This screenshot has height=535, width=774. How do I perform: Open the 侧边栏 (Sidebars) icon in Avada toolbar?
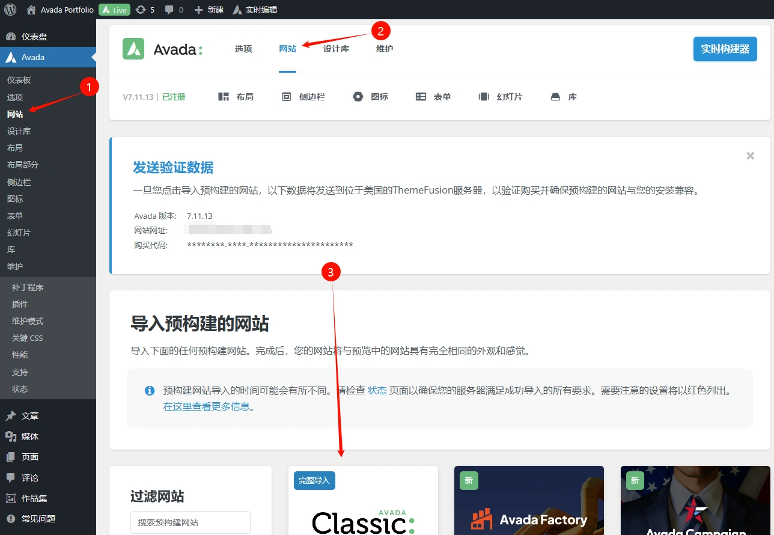(285, 96)
